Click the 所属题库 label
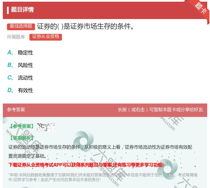 point(17,37)
